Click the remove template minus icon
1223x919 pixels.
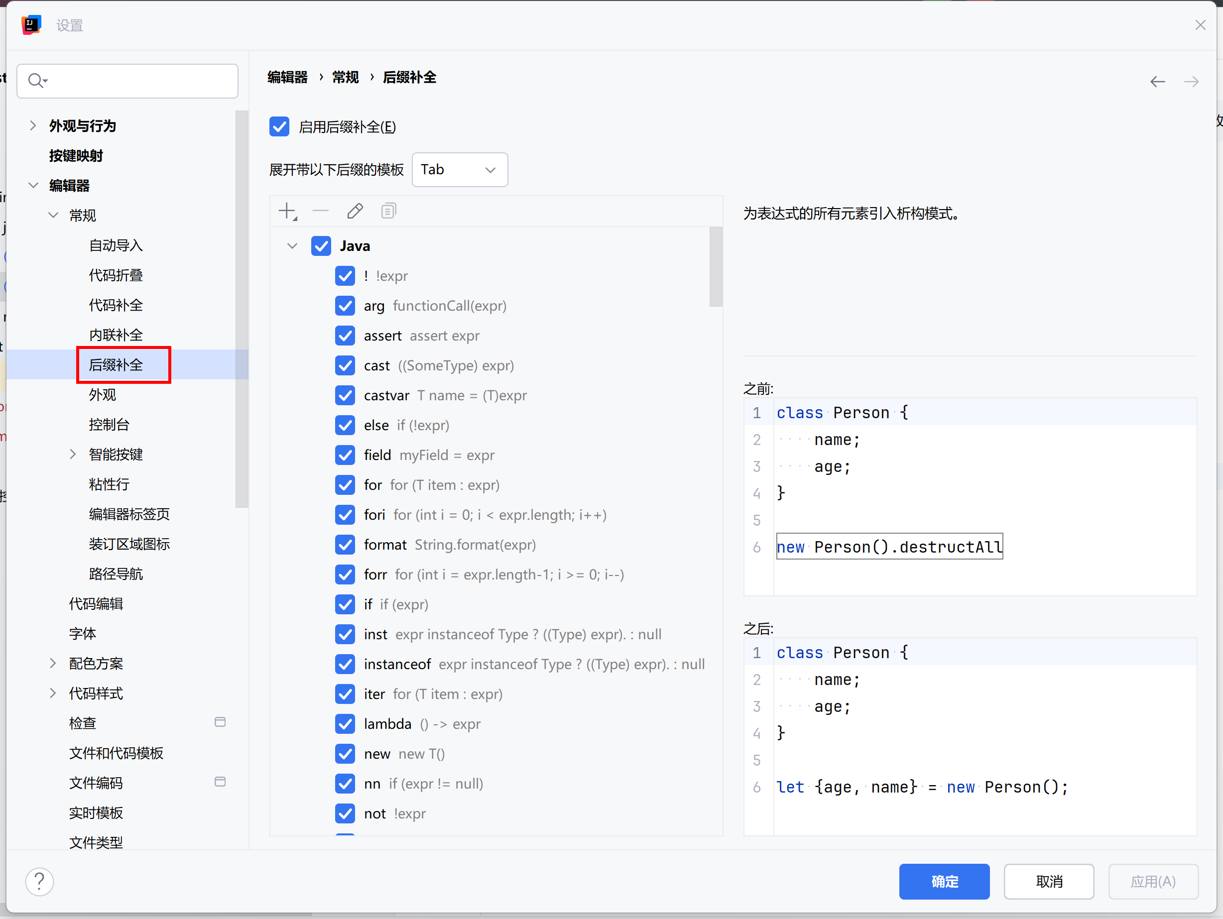[321, 211]
